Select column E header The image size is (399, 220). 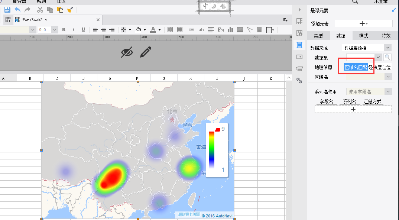pos(110,78)
